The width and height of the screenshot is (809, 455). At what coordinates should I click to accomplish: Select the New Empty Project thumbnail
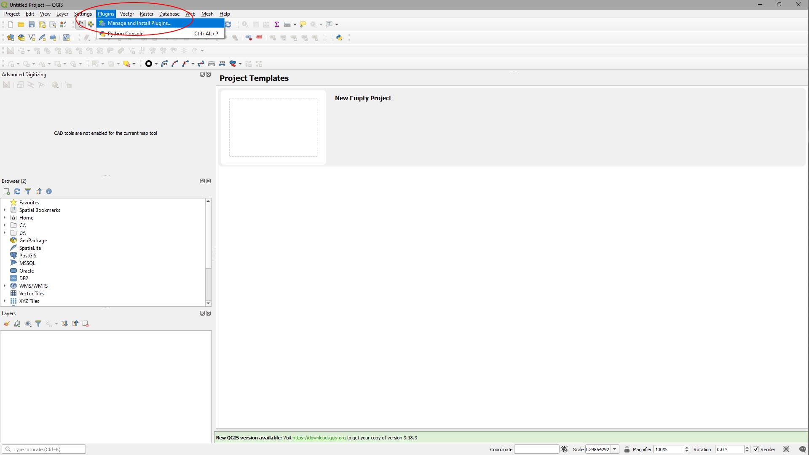coord(273,127)
